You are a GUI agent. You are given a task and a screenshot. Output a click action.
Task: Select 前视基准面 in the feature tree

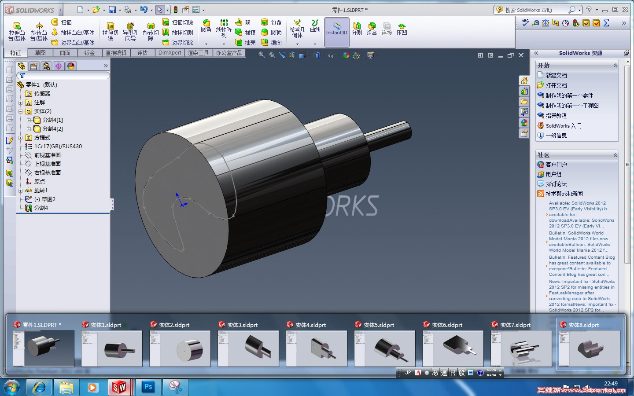48,155
